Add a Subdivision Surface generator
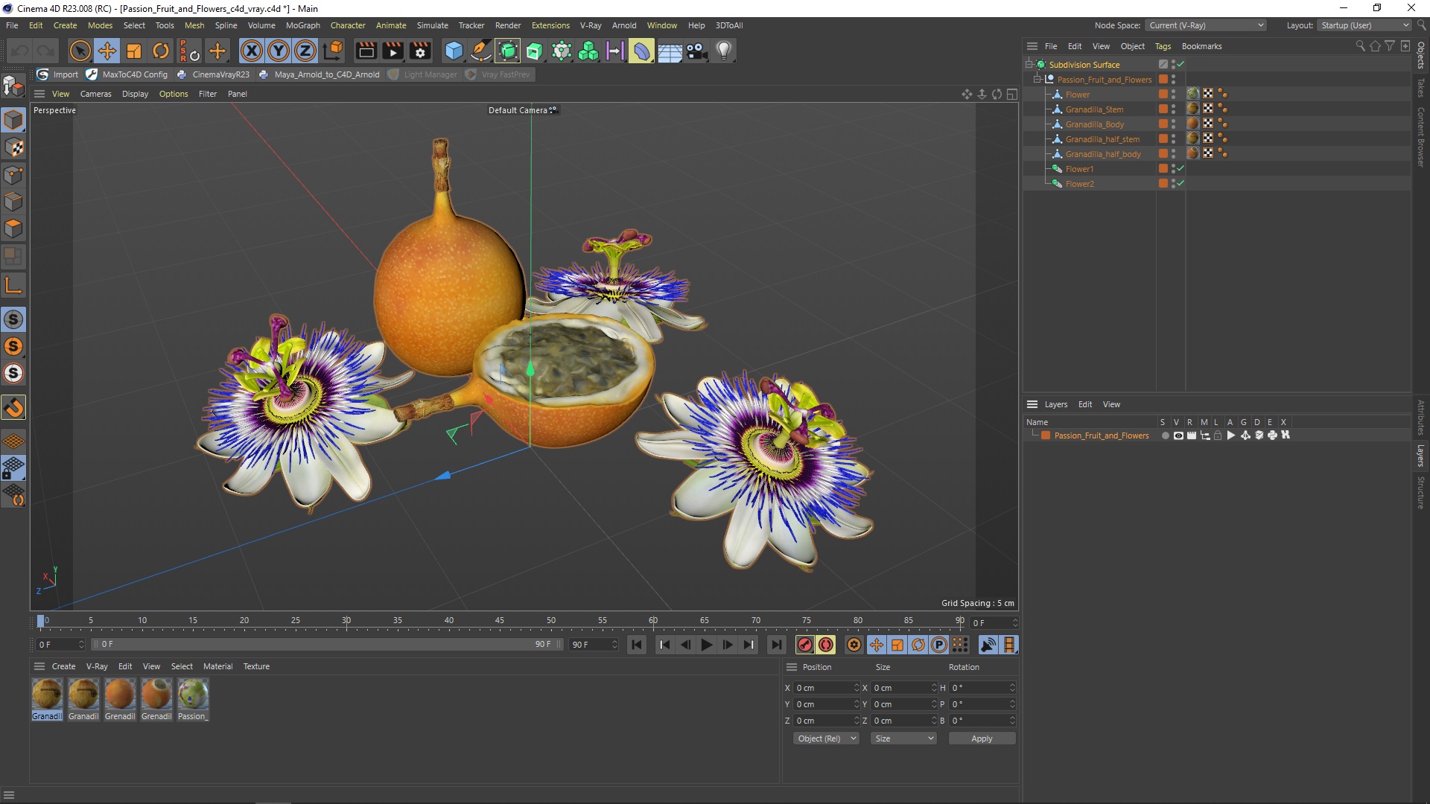Viewport: 1430px width, 804px height. 508,51
